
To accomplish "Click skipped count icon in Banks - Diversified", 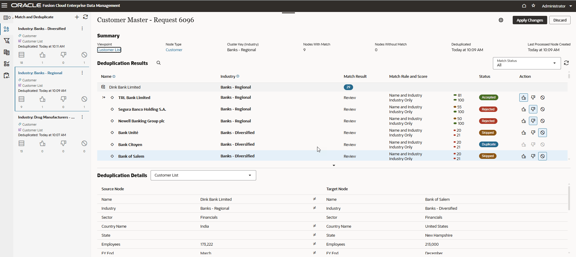I will (84, 55).
